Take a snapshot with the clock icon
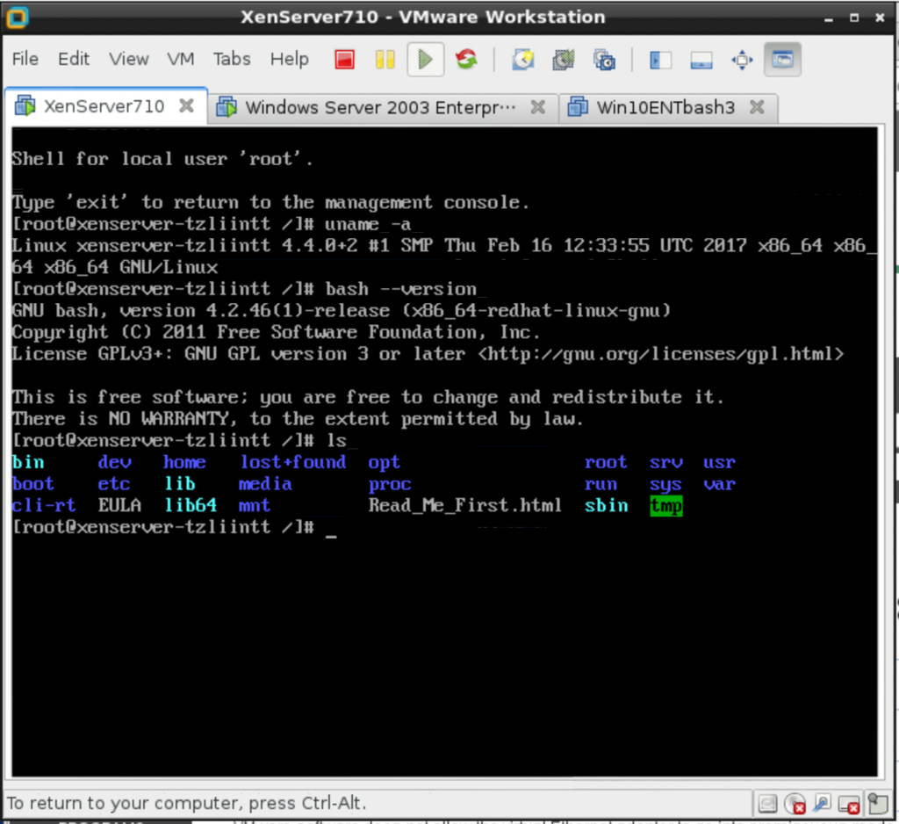 point(523,59)
